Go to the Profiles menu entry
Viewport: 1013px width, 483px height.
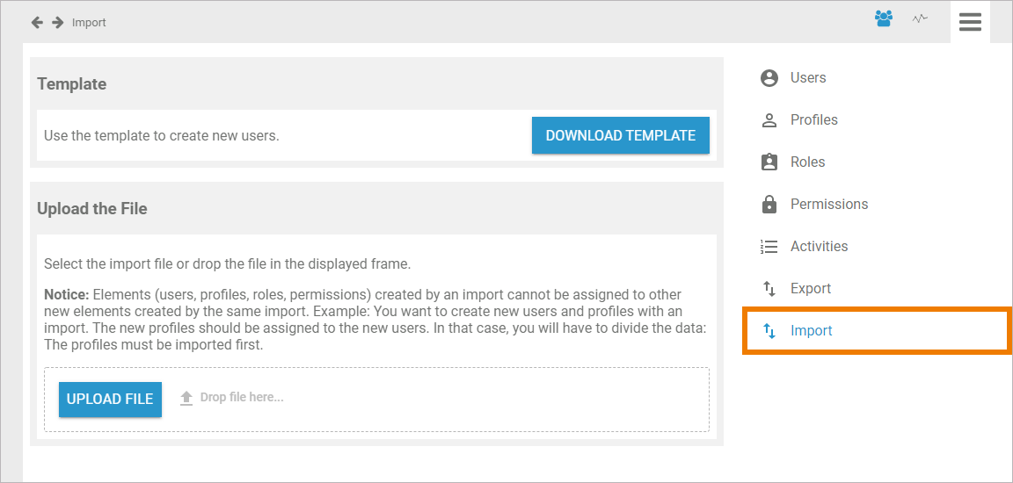pos(813,120)
